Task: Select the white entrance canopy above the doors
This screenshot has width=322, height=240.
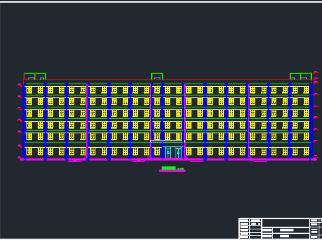Action: [168, 141]
